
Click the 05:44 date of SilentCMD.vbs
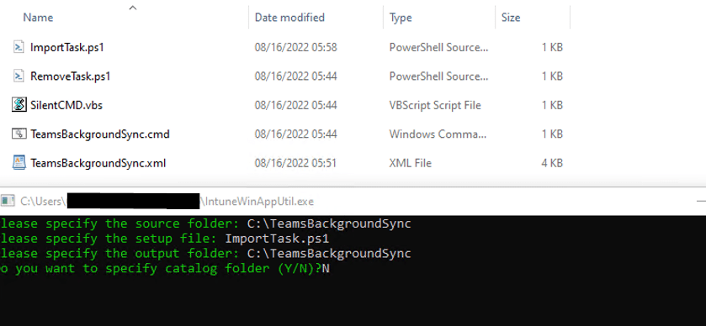click(x=296, y=105)
